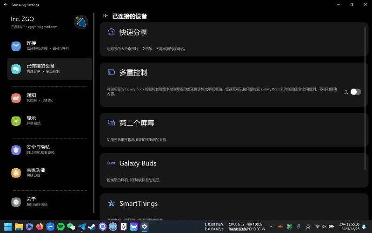Open the 关于 info icon

(16, 202)
